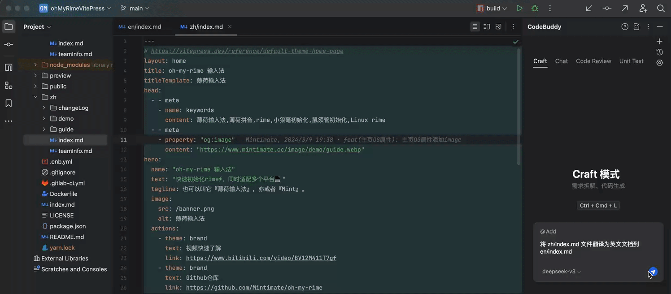Open CodeBuddy settings gear icon

tap(659, 63)
